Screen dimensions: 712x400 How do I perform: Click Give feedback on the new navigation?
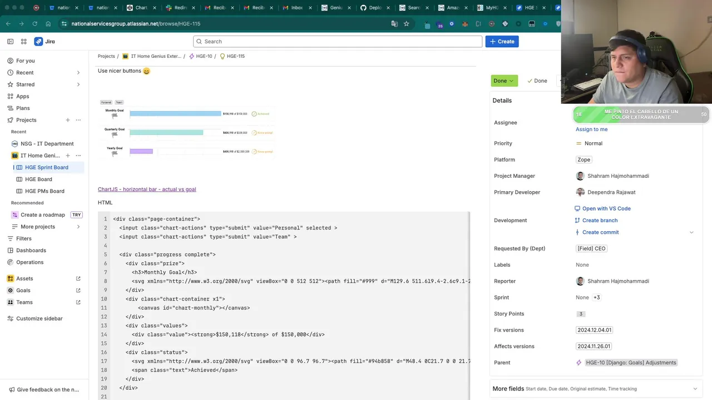coord(44,390)
